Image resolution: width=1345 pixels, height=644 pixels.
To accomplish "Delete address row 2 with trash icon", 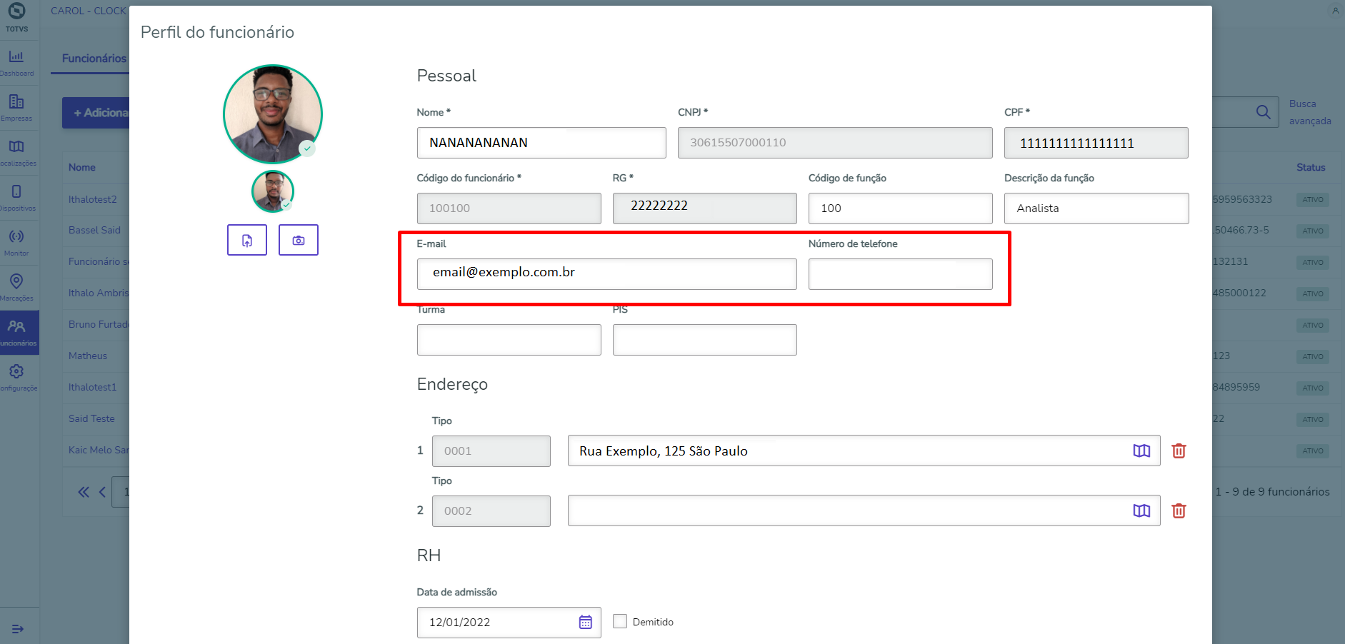I will pyautogui.click(x=1179, y=510).
